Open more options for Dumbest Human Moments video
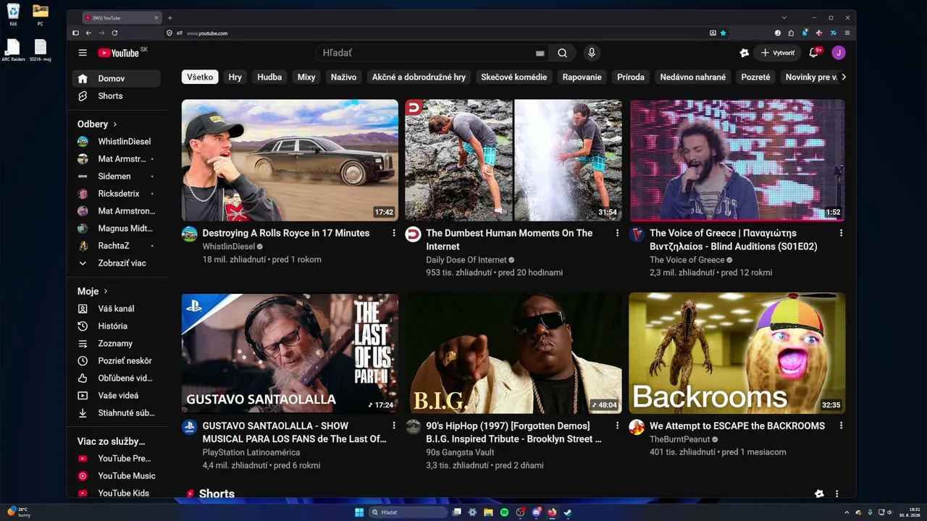 (x=617, y=233)
